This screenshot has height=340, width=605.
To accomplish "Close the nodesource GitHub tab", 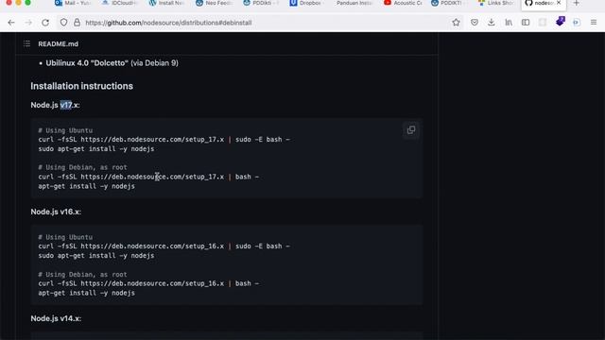I will point(559,3).
